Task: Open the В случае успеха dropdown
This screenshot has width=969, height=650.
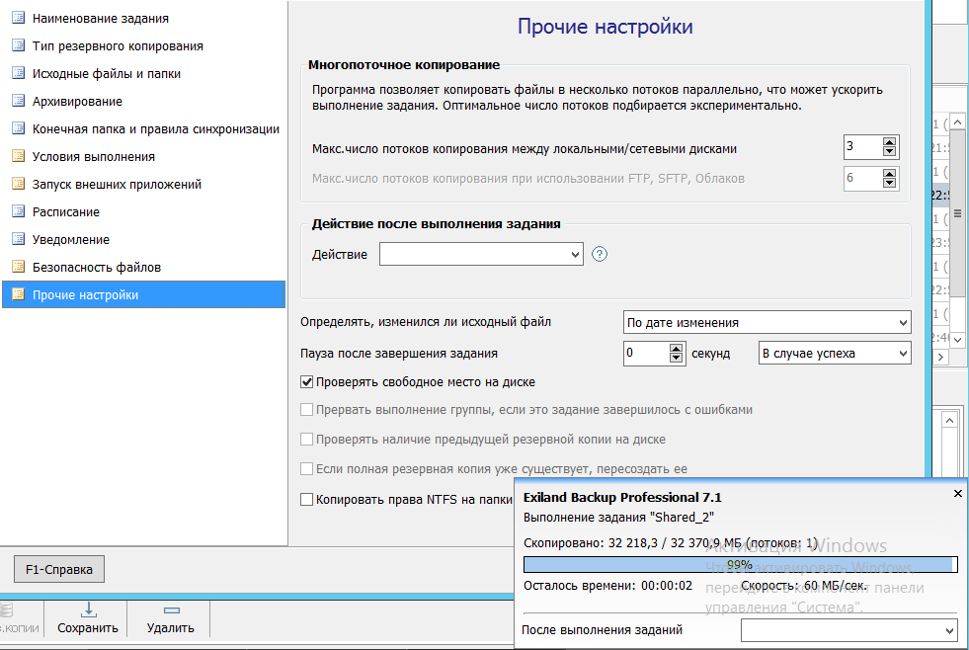Action: point(834,354)
